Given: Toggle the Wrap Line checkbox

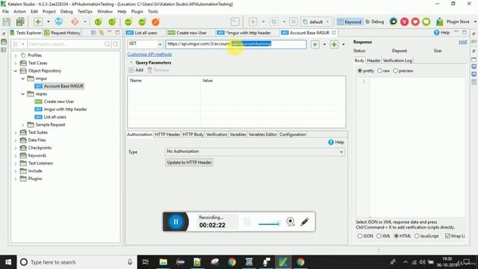Looking at the screenshot, I should (x=447, y=236).
